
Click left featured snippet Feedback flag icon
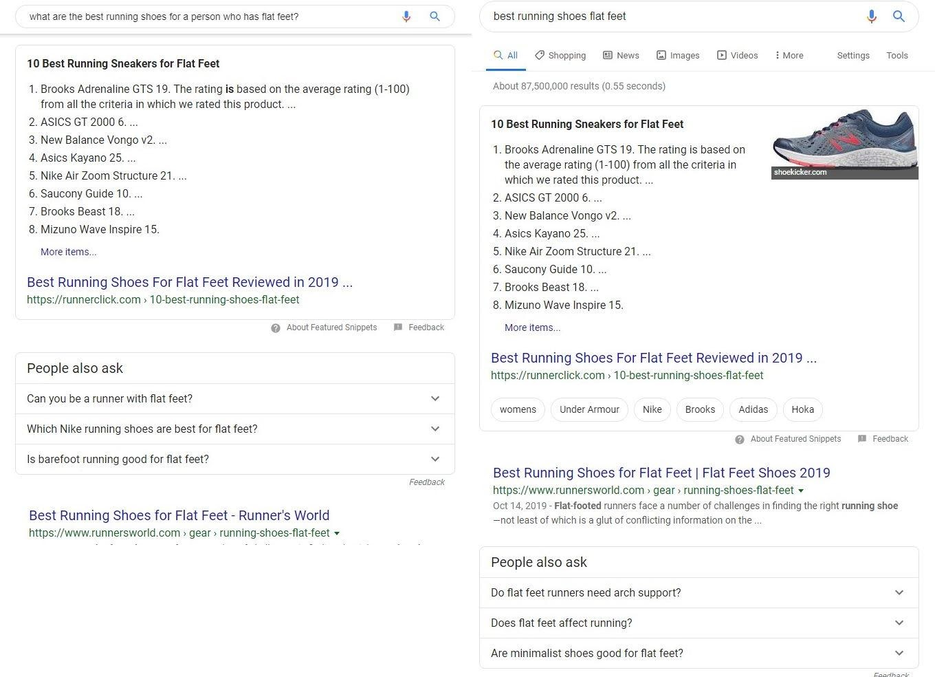[x=398, y=327]
